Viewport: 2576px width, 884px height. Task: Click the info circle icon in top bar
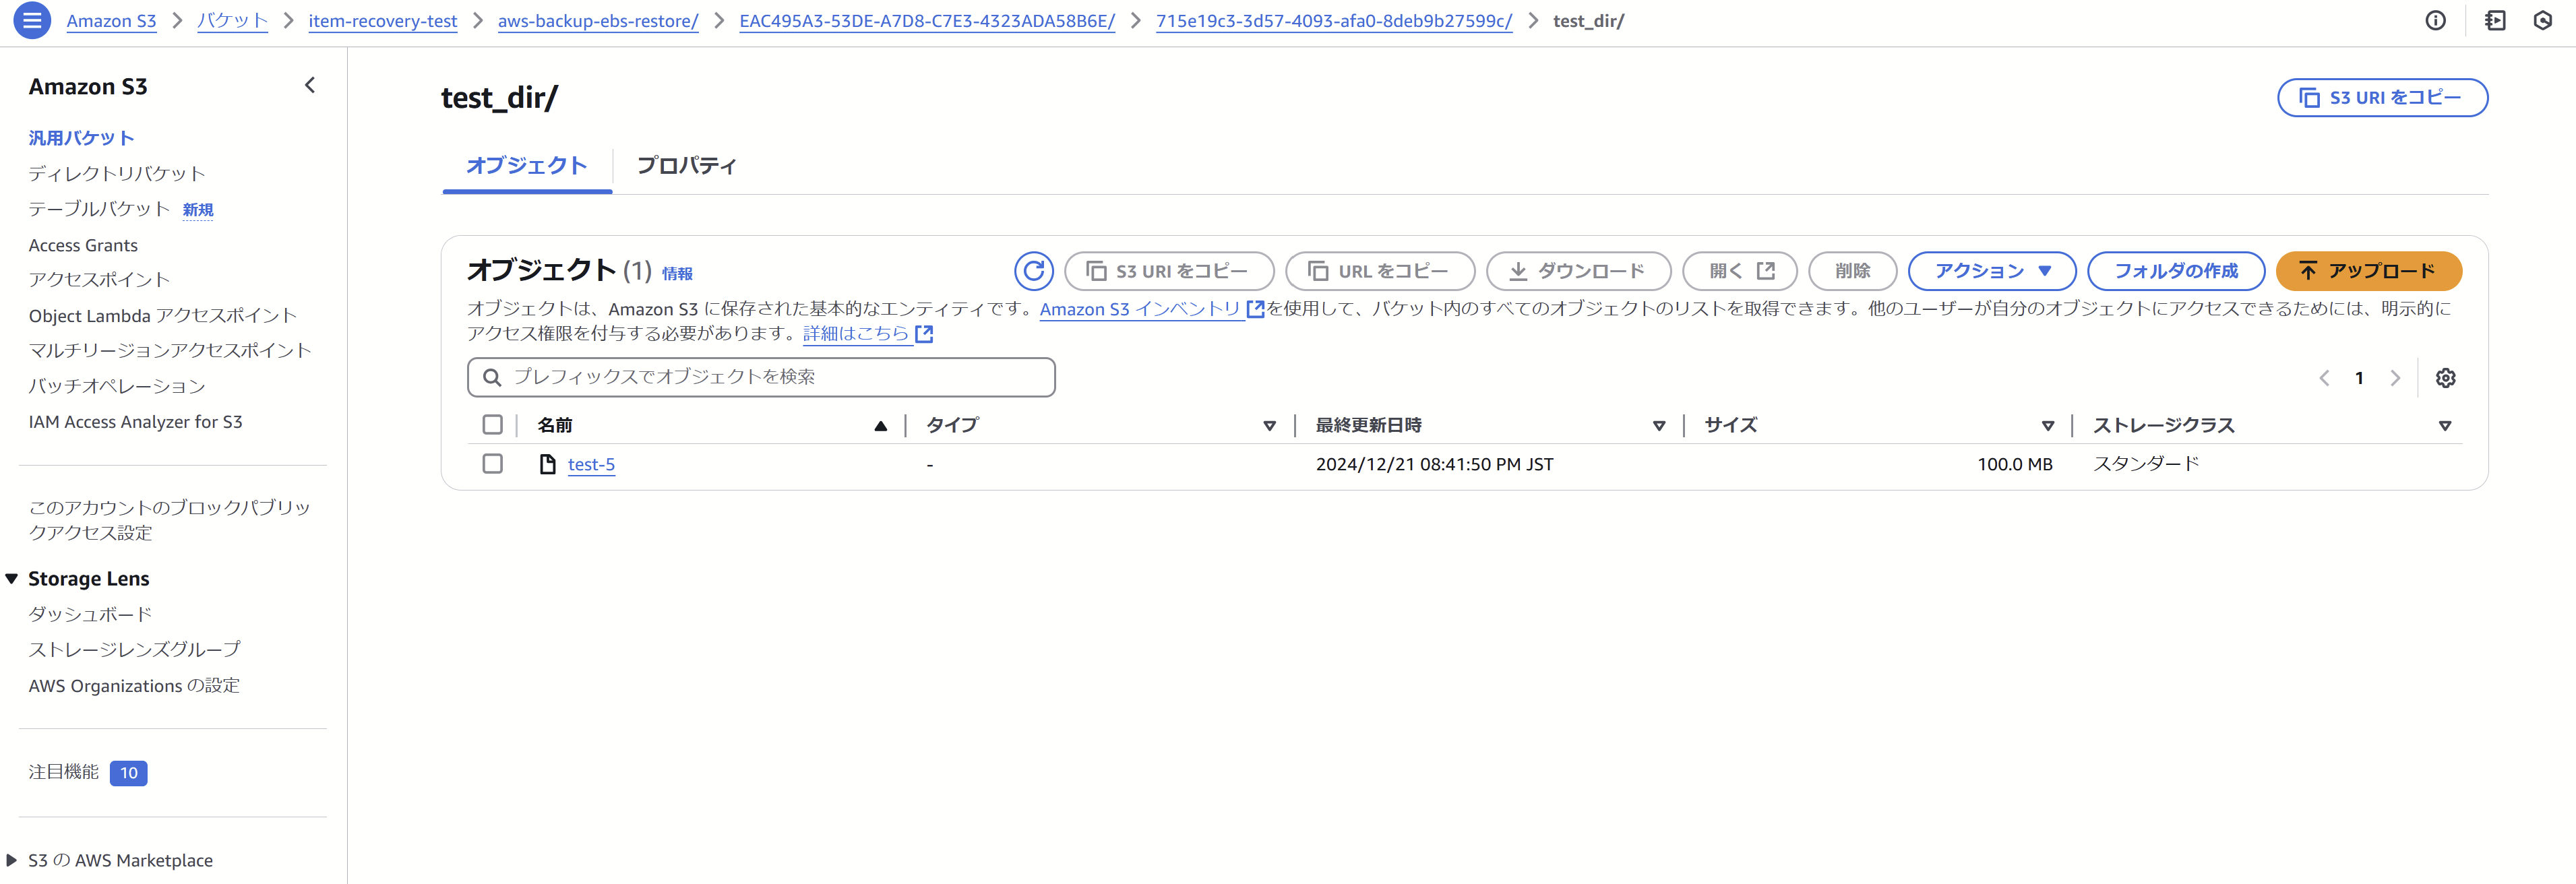[x=2435, y=20]
